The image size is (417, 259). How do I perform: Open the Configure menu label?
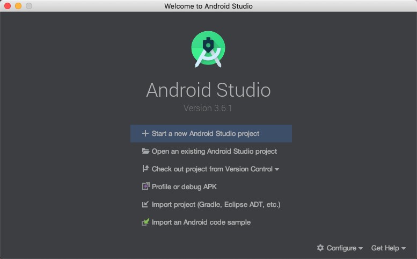(341, 248)
